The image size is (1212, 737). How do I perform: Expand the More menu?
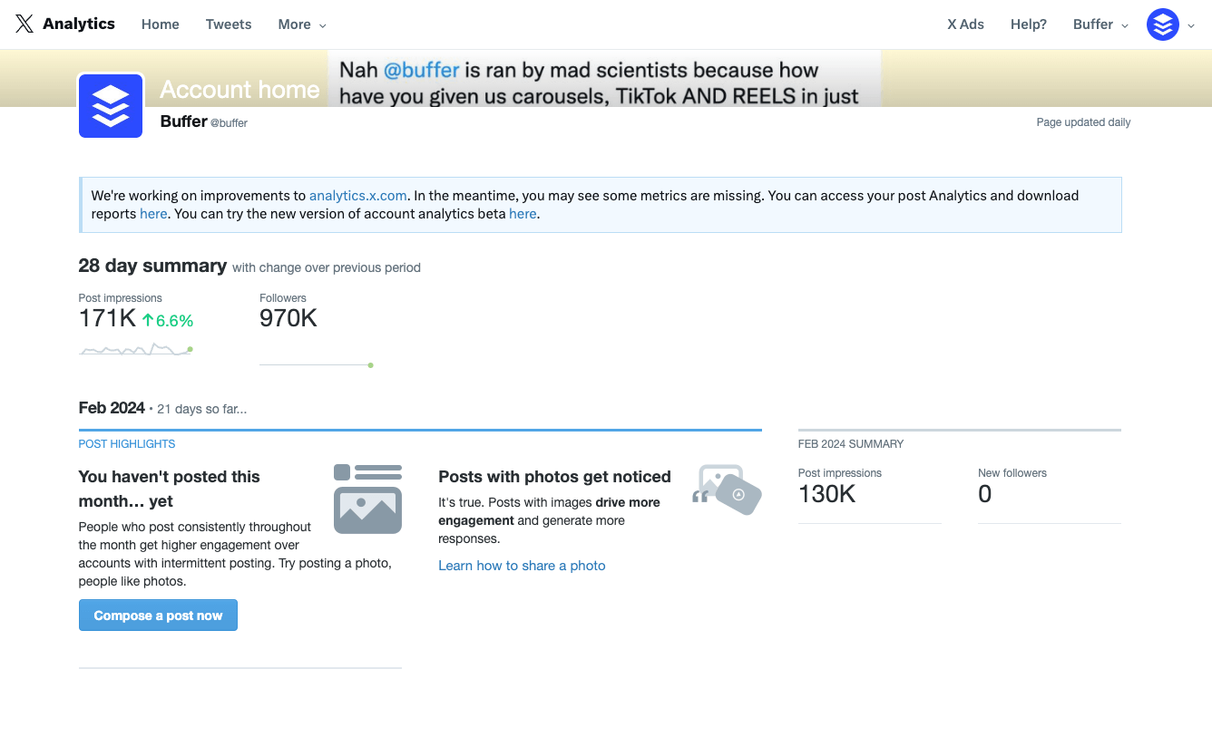click(x=302, y=24)
